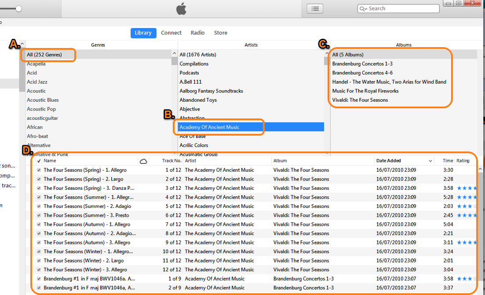Uncheck Summer - 2. Adagio track

pos(39,206)
